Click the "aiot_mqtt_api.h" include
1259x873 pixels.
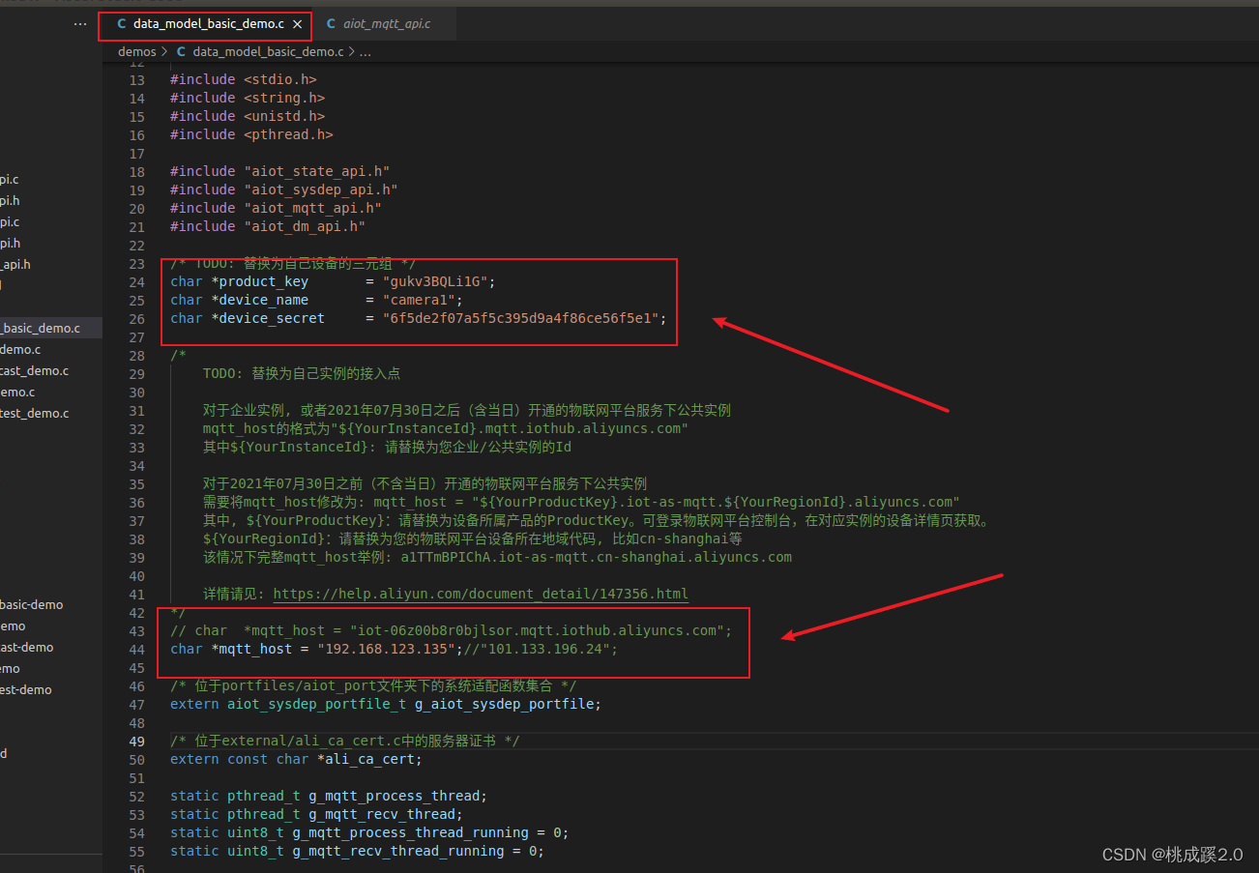(x=312, y=208)
